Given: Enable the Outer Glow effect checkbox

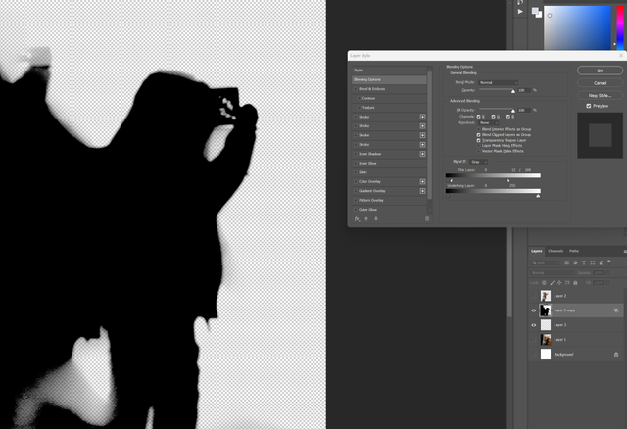Looking at the screenshot, I should [355, 210].
